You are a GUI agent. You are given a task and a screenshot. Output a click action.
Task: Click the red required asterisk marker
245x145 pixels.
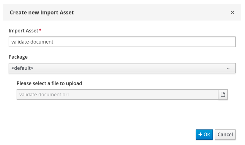click(x=41, y=31)
